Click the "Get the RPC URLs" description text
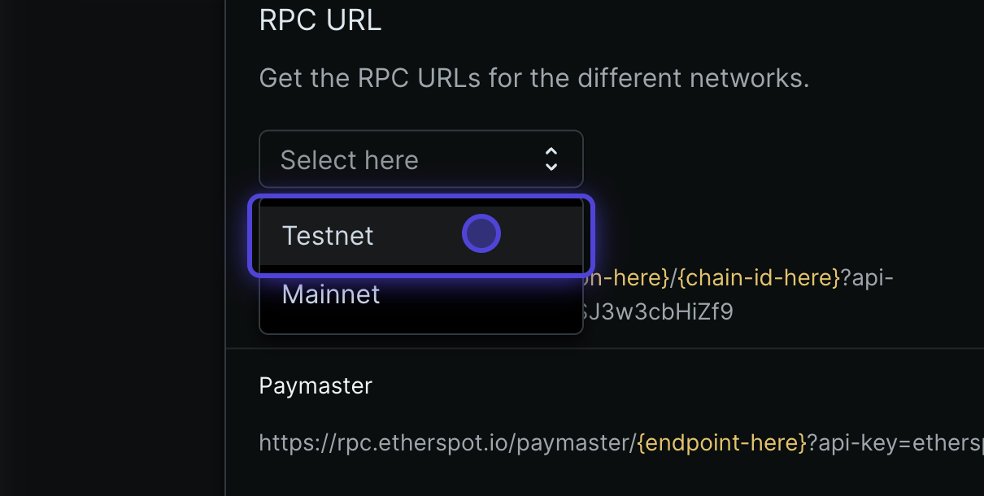Image resolution: width=984 pixels, height=496 pixels. coord(534,77)
